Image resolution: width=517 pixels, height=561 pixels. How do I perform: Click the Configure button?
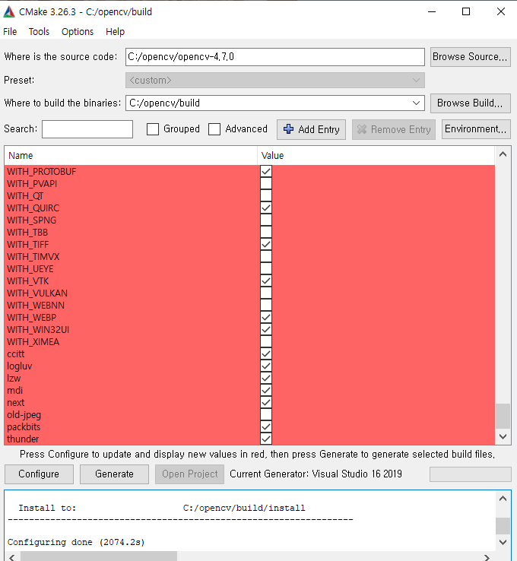(x=39, y=474)
